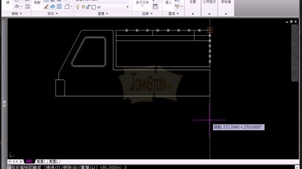Toggle the layer freeze sun icon
Image resolution: width=302 pixels, height=169 pixels.
tap(83, 7)
